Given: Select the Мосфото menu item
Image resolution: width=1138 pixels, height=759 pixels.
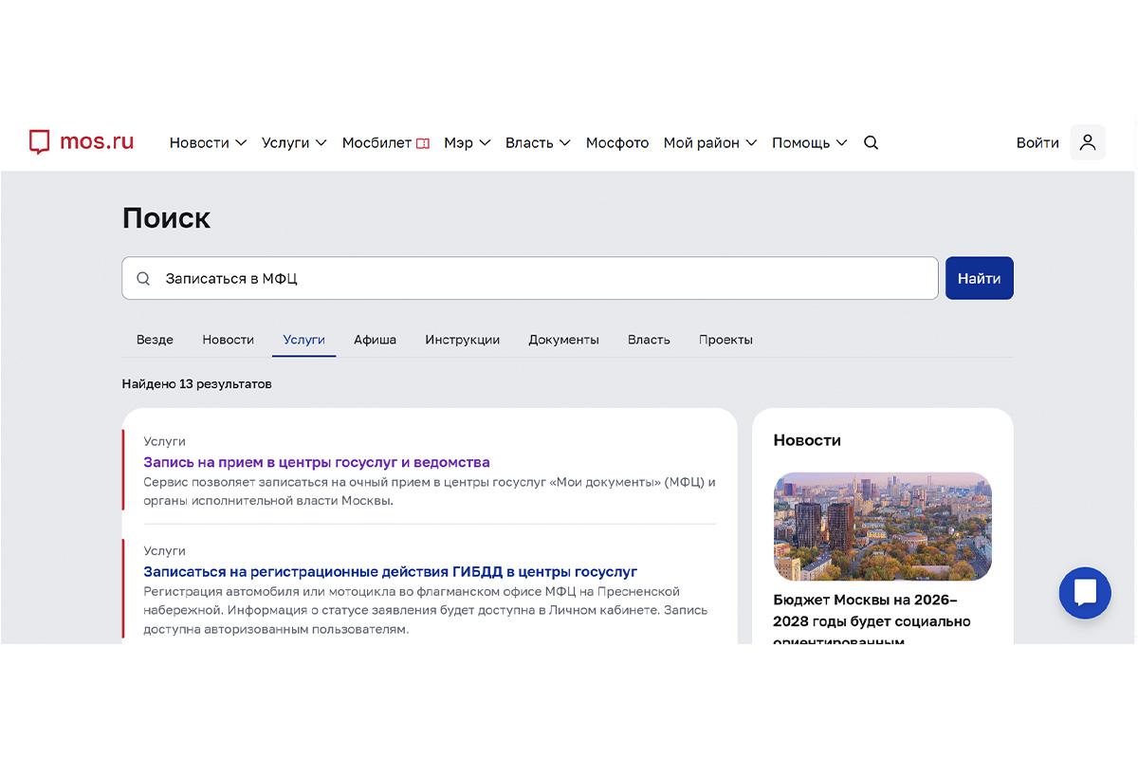Looking at the screenshot, I should click(616, 142).
